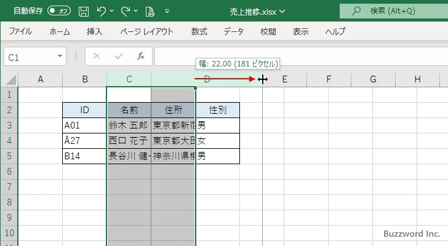Open the ヘルプ tab
Image resolution: width=448 pixels, height=246 pixels.
(x=335, y=31)
